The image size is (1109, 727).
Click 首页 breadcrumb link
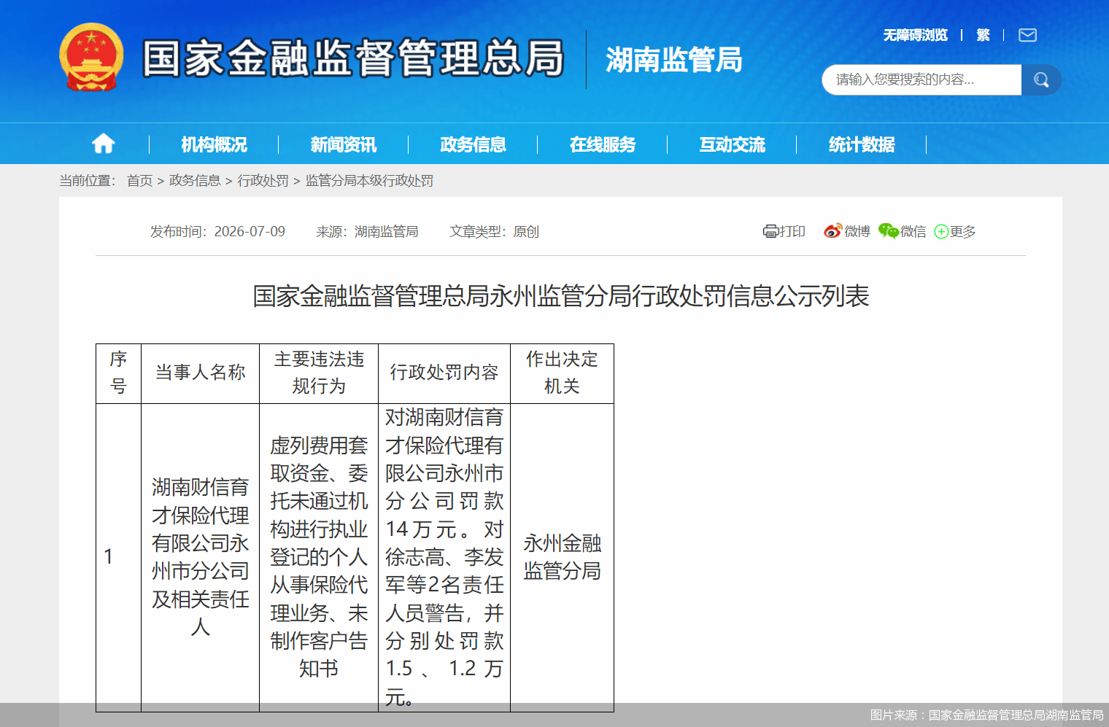[x=139, y=181]
